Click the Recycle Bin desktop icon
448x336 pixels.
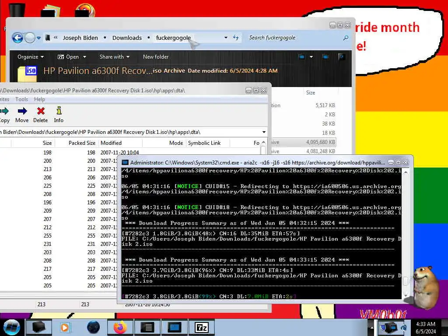pyautogui.click(x=17, y=10)
